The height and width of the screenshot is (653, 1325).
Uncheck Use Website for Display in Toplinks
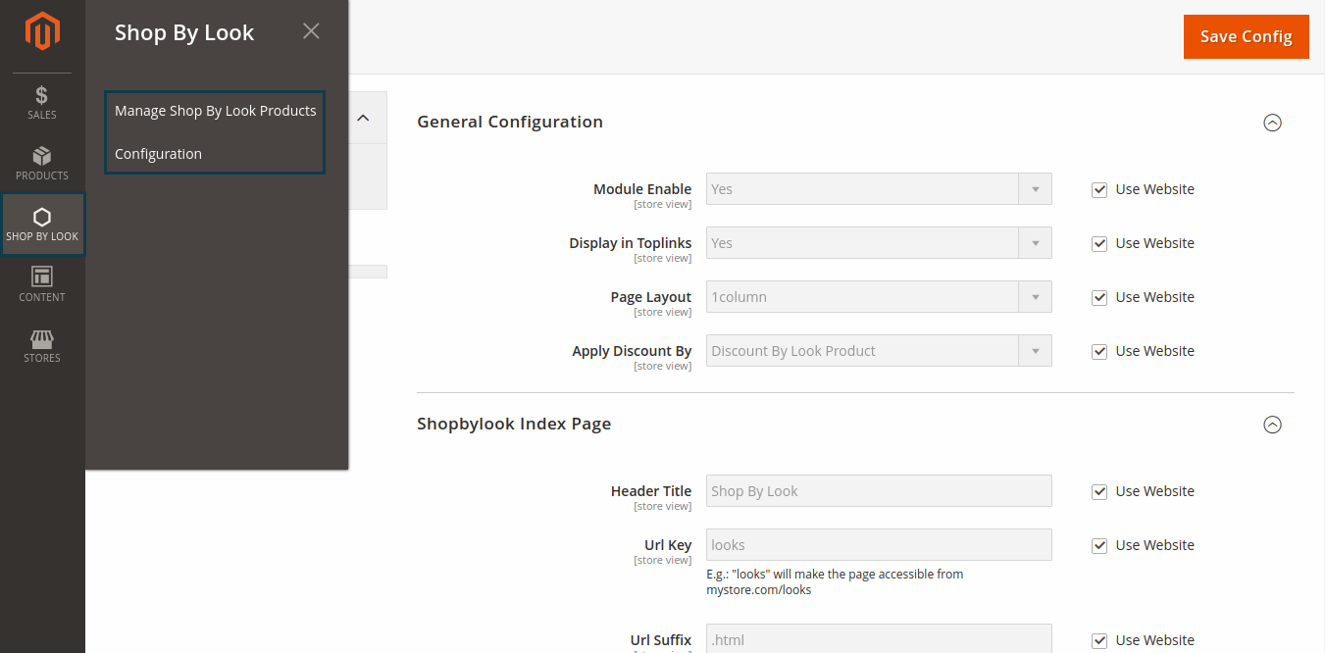pyautogui.click(x=1099, y=244)
